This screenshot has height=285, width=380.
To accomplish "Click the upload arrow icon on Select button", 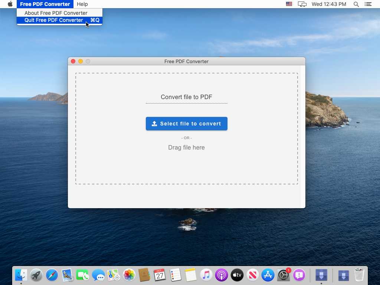I will (x=154, y=124).
